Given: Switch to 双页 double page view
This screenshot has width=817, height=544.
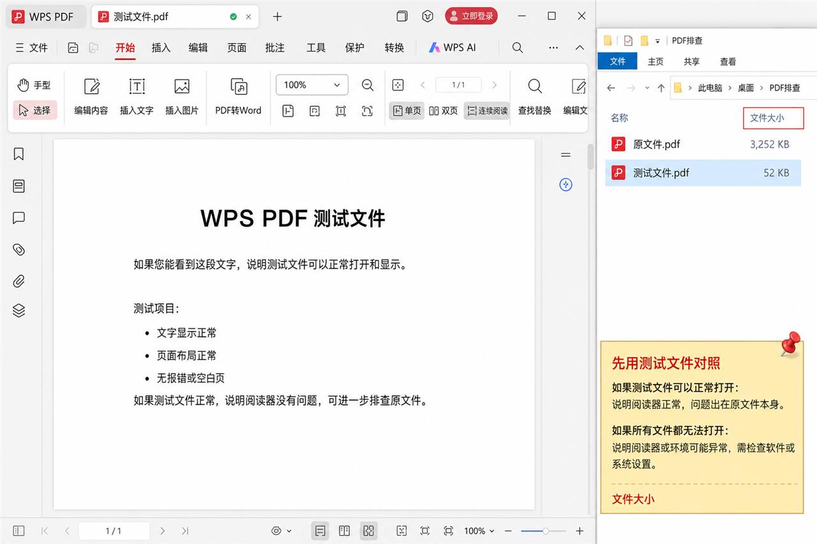Looking at the screenshot, I should pos(444,111).
